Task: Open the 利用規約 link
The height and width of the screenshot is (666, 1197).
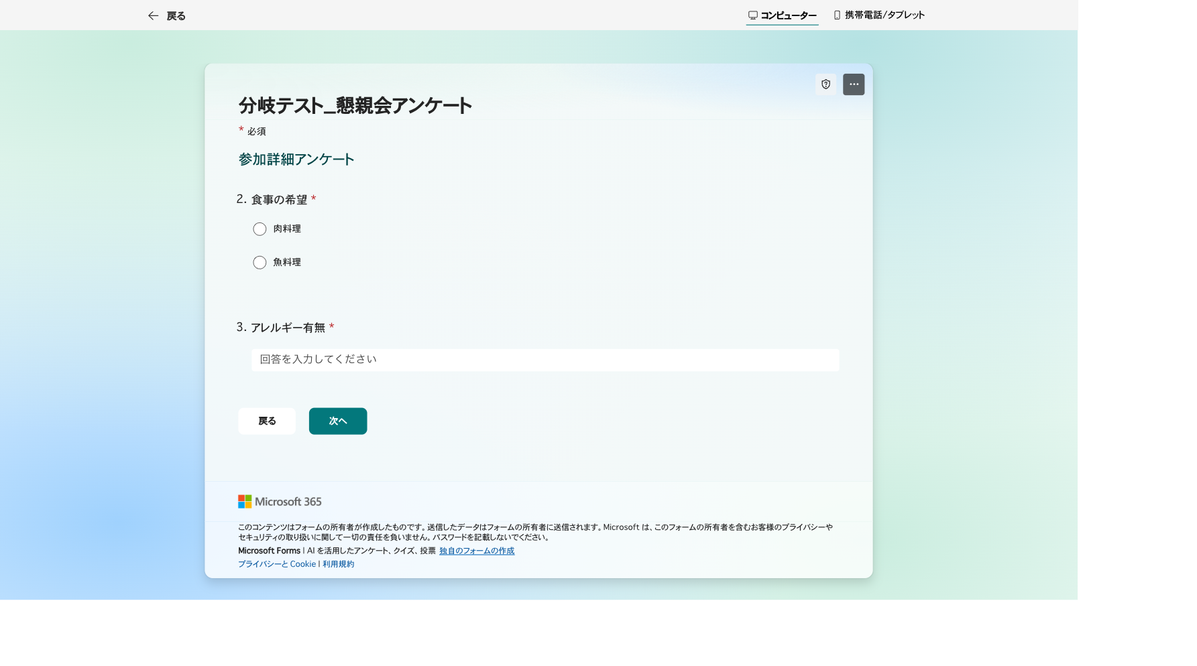Action: [x=339, y=564]
